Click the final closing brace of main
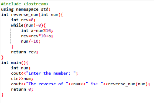This screenshot has width=154, height=103. pos(2,95)
